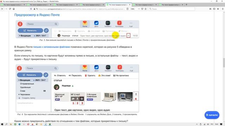
Task: Toggle Reader View in the address bar
Action: [x=127, y=9]
